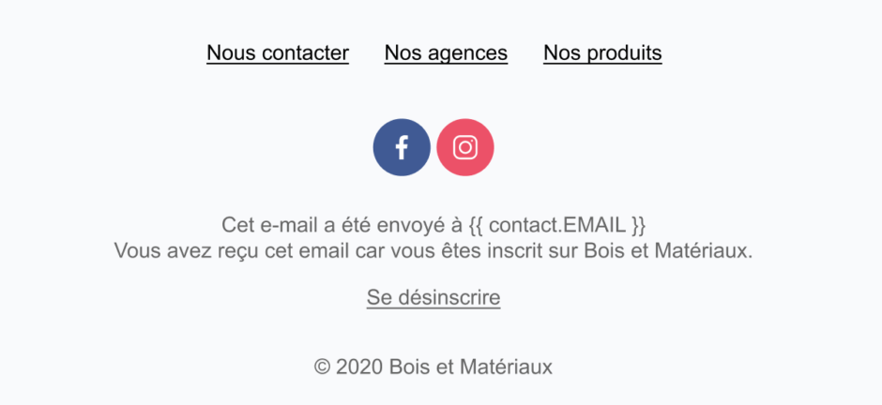Image resolution: width=882 pixels, height=405 pixels.
Task: Open the Facebook social icon
Action: [402, 147]
